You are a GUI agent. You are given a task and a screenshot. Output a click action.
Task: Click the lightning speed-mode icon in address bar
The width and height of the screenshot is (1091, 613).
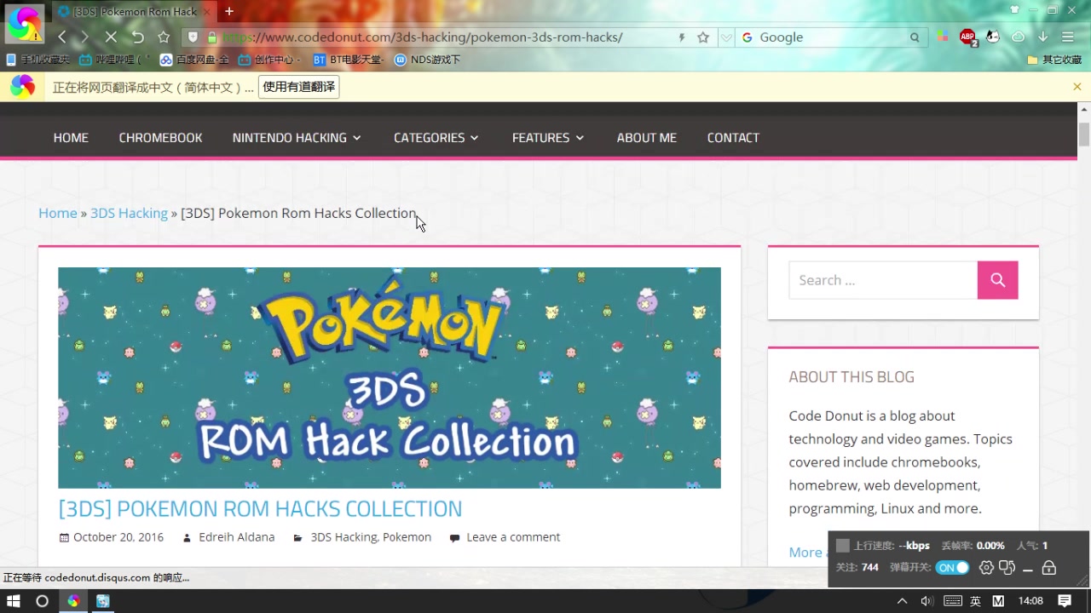[682, 37]
